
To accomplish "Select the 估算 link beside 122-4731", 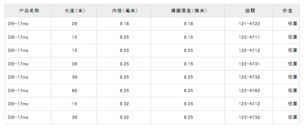I will (293, 64).
